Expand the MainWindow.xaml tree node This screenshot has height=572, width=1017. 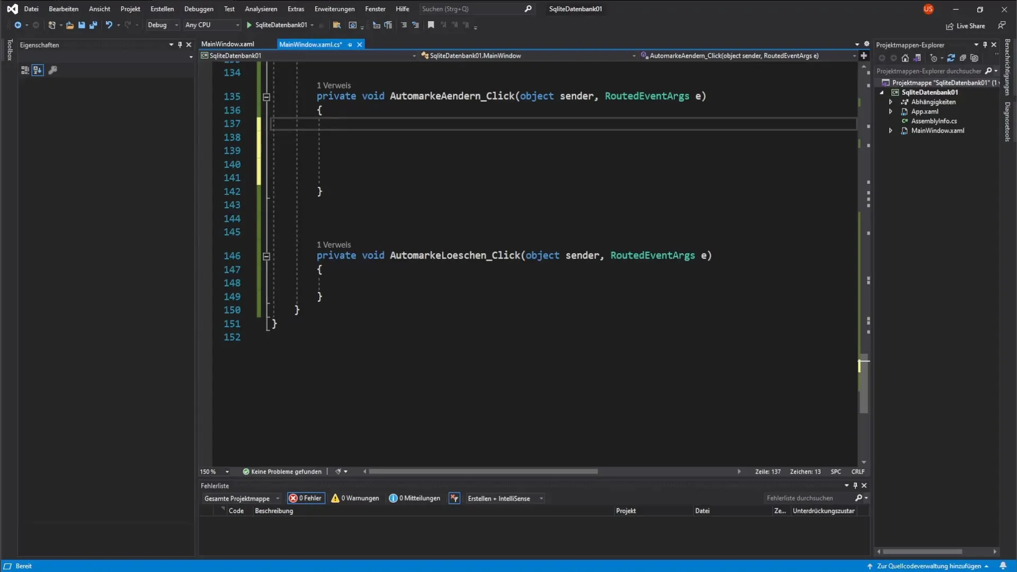click(891, 131)
